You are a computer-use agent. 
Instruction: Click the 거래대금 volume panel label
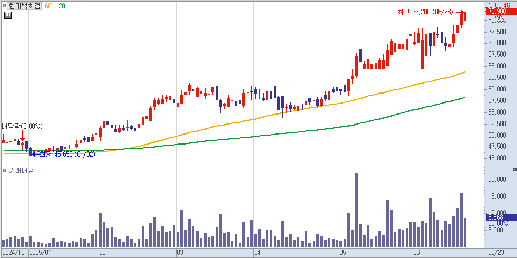[22, 170]
